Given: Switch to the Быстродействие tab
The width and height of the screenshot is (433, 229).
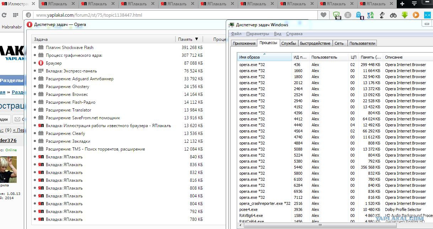Looking at the screenshot, I should pos(315,43).
